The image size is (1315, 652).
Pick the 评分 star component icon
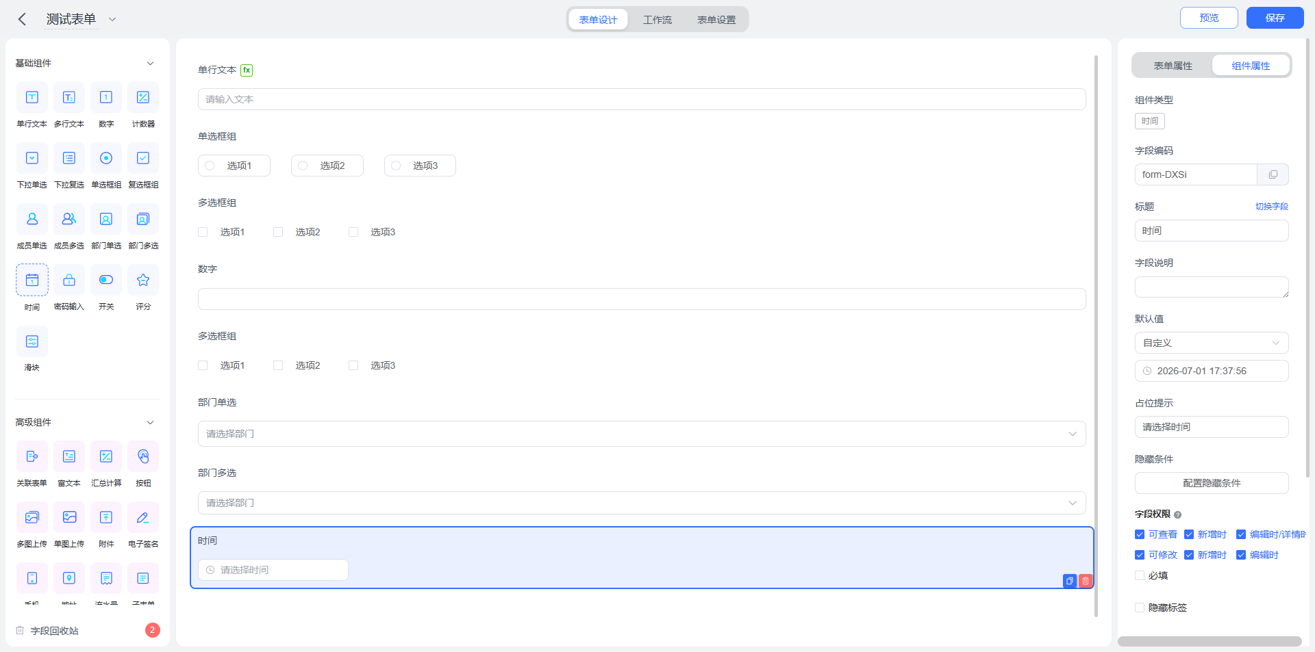pos(142,280)
